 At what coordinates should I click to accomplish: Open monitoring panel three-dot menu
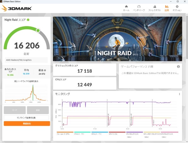click(179, 94)
